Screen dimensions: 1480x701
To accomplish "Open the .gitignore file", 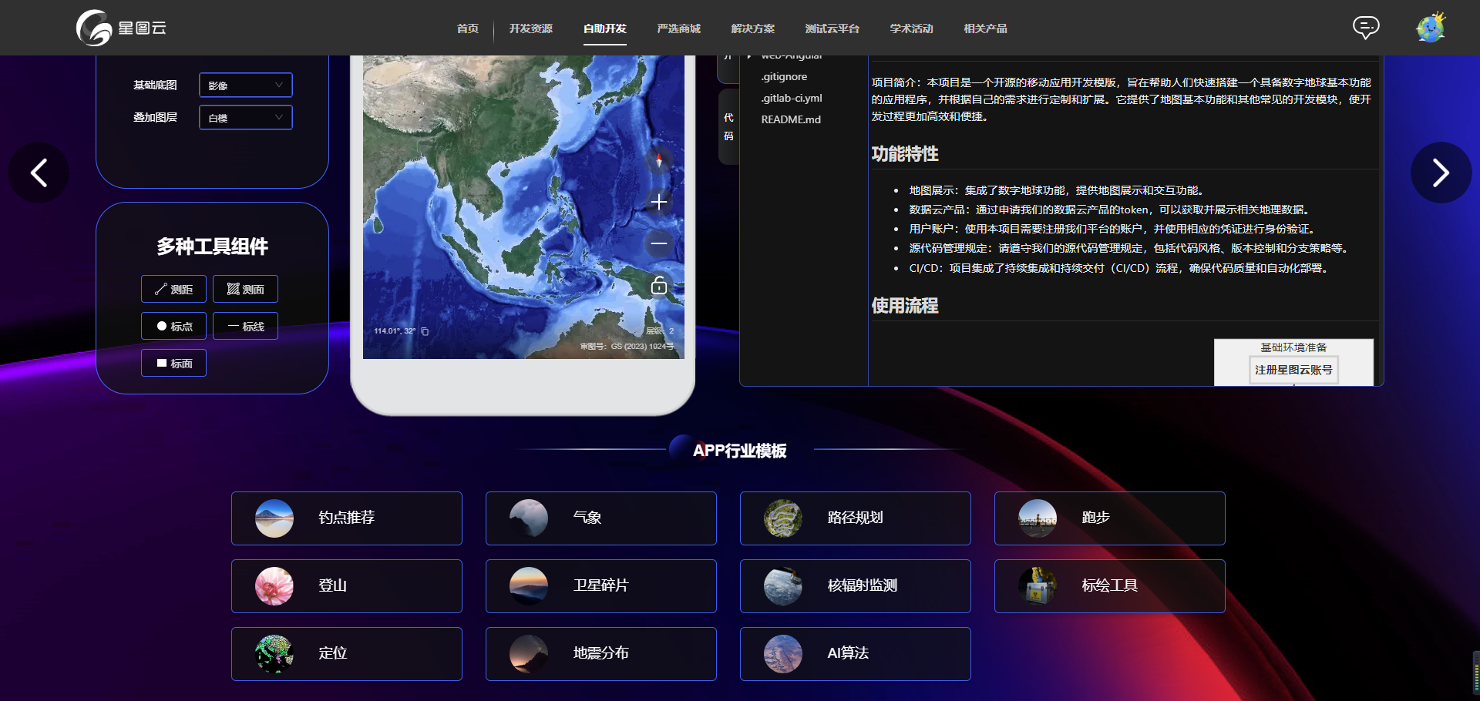I will click(x=784, y=76).
